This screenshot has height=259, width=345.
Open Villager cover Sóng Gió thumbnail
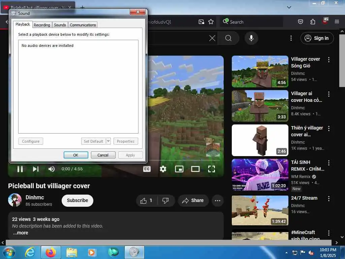[x=260, y=71]
